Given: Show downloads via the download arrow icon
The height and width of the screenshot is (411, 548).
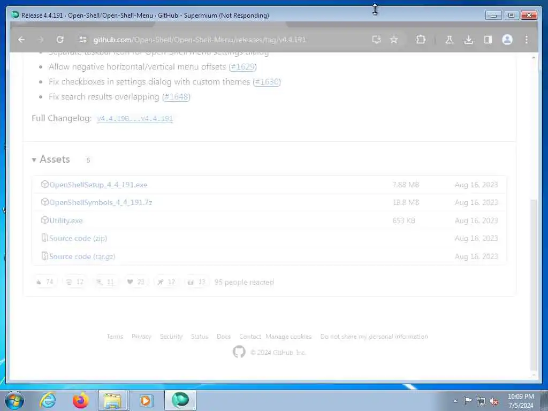Looking at the screenshot, I should coord(469,40).
